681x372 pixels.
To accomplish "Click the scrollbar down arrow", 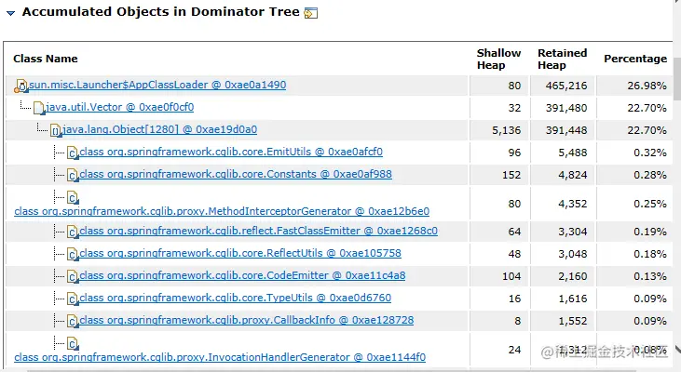I will pyautogui.click(x=677, y=348).
